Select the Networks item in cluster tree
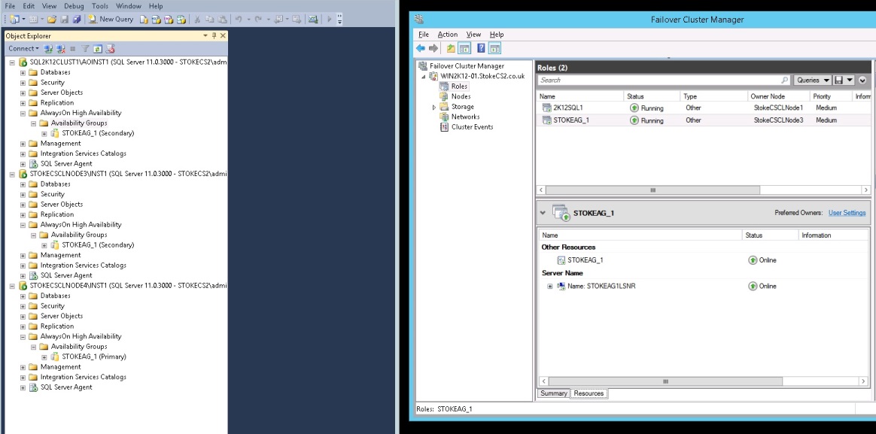The image size is (876, 434). [465, 117]
